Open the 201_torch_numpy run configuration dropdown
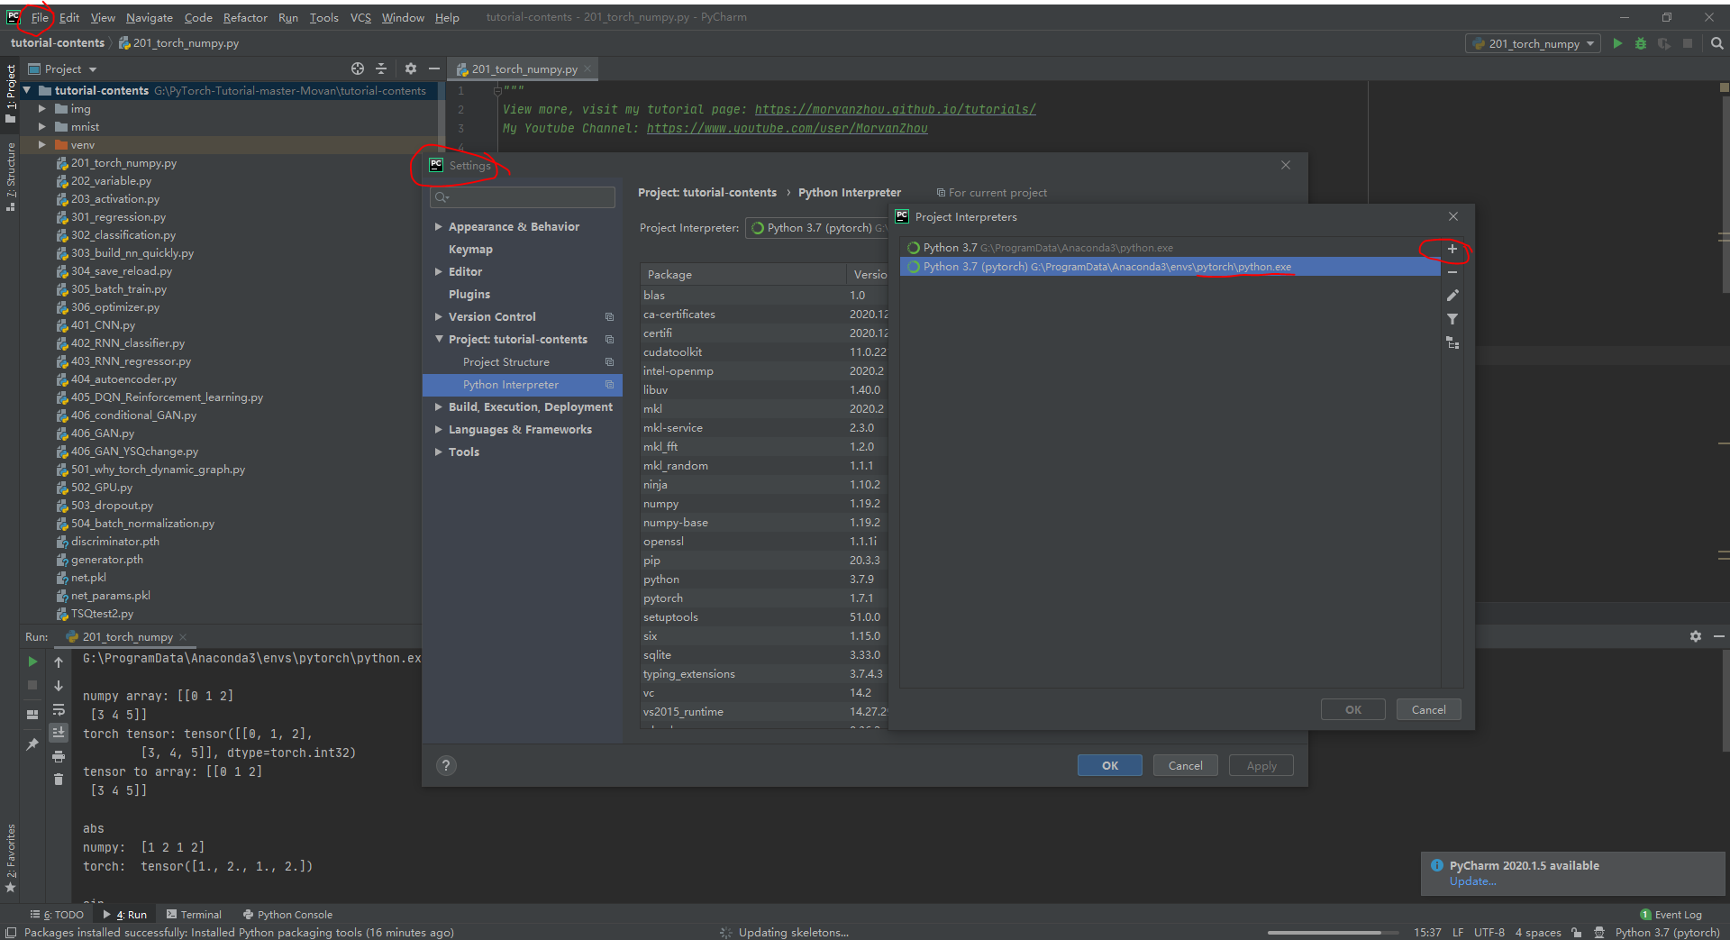1730x940 pixels. [1591, 43]
